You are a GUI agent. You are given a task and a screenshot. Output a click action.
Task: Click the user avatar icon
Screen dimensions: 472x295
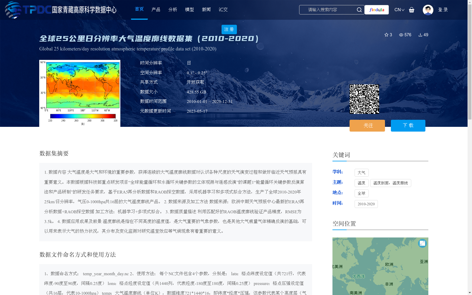[428, 10]
